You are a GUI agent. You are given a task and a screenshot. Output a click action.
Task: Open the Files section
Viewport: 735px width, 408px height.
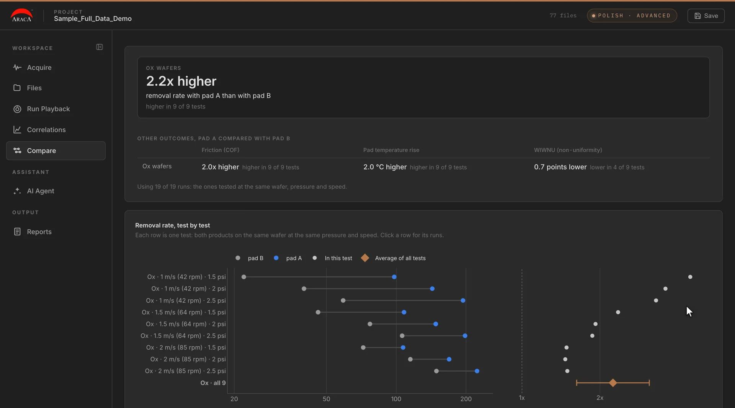pos(56,88)
